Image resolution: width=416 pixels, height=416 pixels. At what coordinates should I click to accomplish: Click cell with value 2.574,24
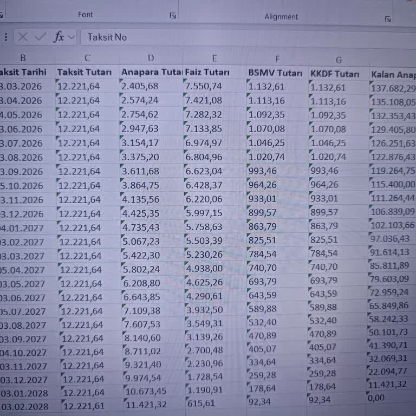tap(151, 100)
